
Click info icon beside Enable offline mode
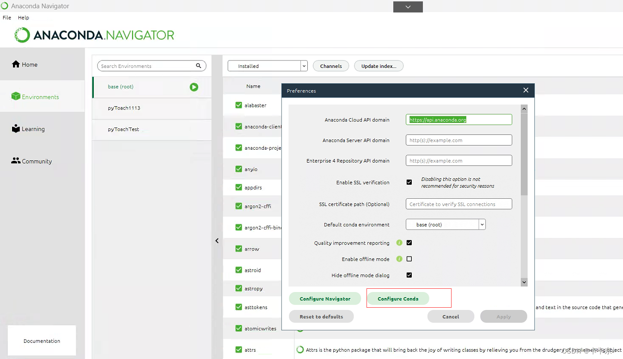click(x=399, y=259)
